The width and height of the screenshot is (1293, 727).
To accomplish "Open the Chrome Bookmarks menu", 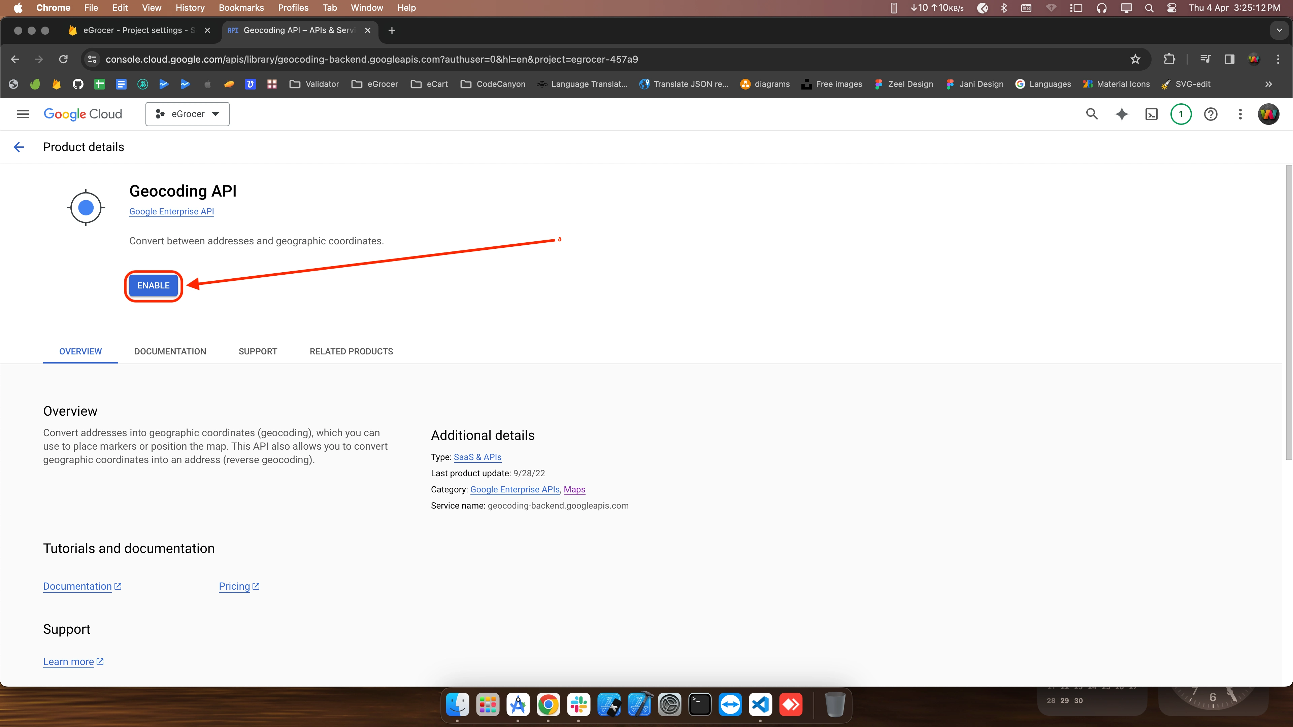I will tap(241, 8).
